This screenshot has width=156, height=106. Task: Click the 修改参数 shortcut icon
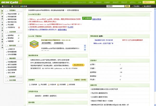[x=68, y=84]
